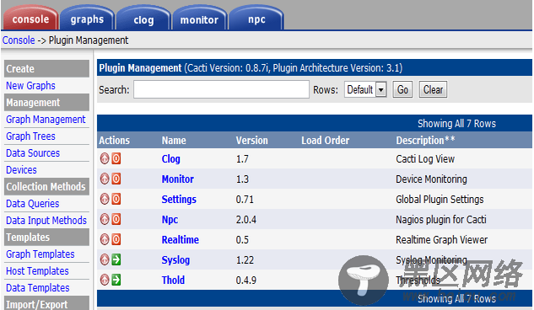
Task: Disable the Clog plugin with its square red icon
Action: pos(116,158)
